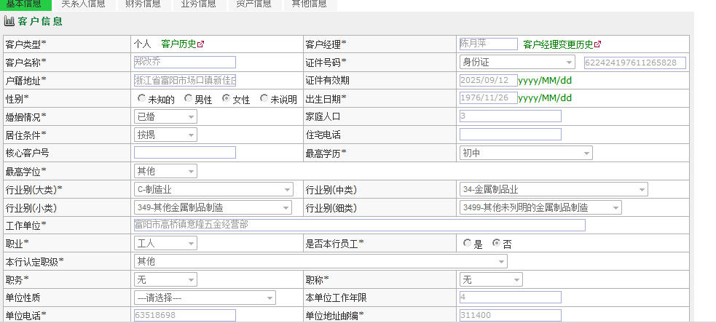Open the 证件号码 type dropdown showing 身份证
The image size is (716, 323).
coord(517,62)
